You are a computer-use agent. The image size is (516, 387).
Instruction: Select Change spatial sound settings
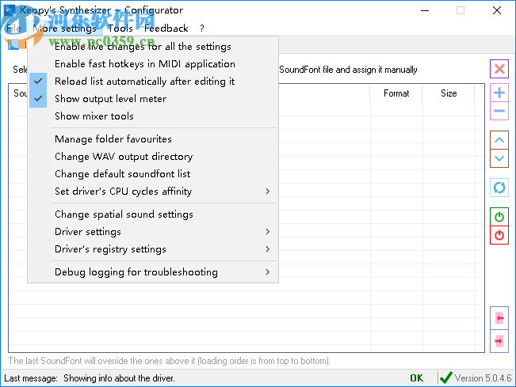pos(153,214)
